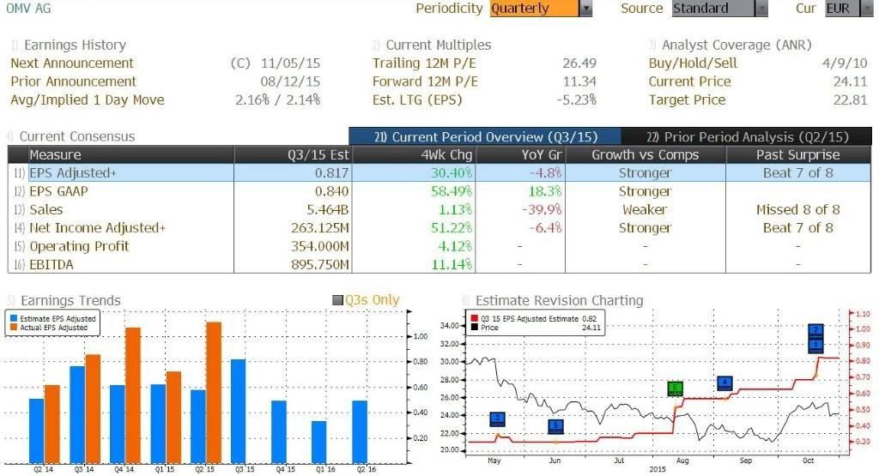This screenshot has width=879, height=476.
Task: Click EPS GAAP 4Wk Chg 58.49%
Action: click(452, 191)
